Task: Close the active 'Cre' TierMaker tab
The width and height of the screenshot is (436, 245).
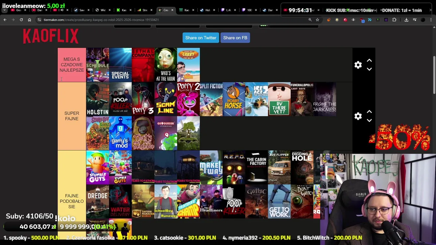Action: (172, 10)
